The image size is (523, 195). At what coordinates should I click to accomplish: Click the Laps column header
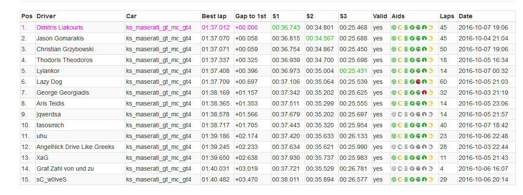pyautogui.click(x=447, y=17)
